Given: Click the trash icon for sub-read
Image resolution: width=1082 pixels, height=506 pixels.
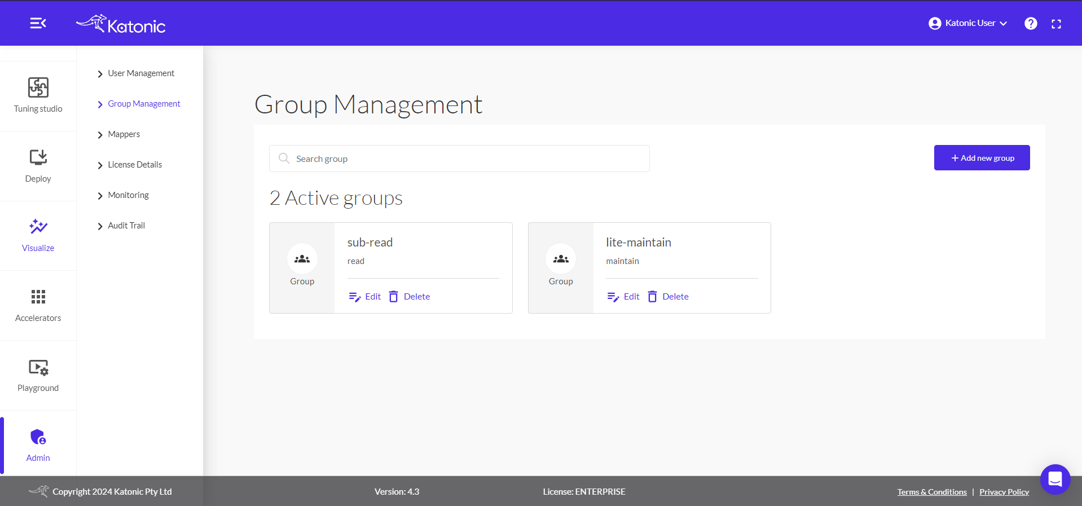Looking at the screenshot, I should pyautogui.click(x=394, y=297).
